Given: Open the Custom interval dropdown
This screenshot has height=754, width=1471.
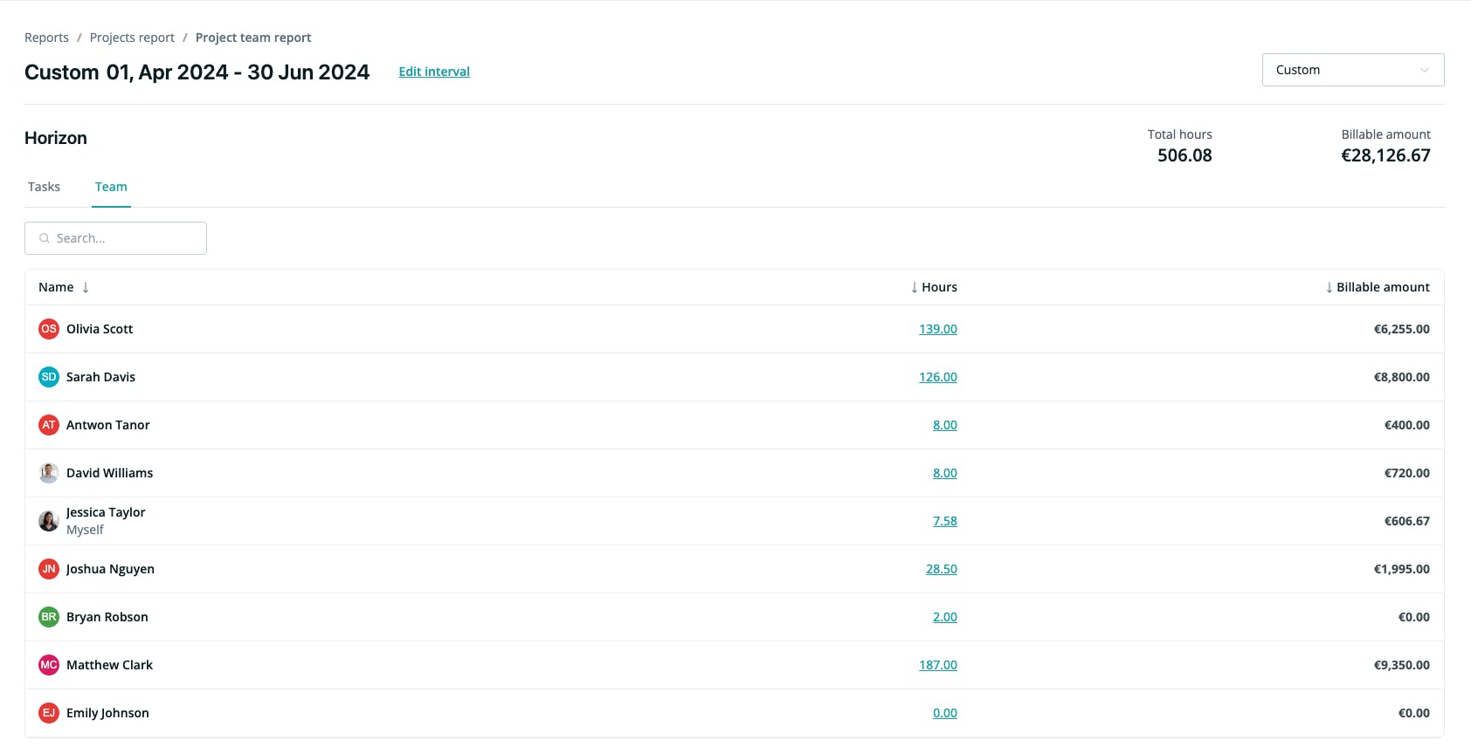Looking at the screenshot, I should click(x=1353, y=70).
